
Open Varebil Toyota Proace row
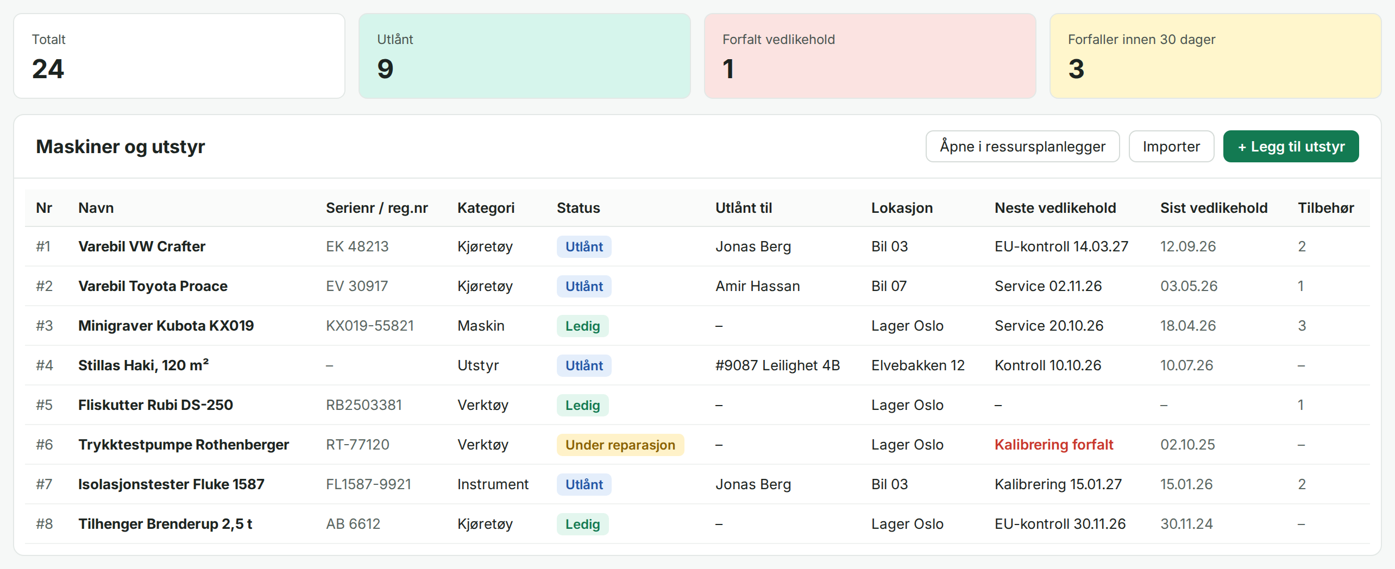[697, 286]
